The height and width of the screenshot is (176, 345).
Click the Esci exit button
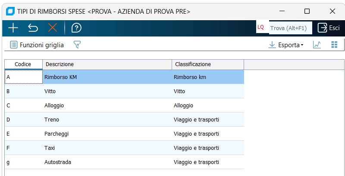point(329,28)
